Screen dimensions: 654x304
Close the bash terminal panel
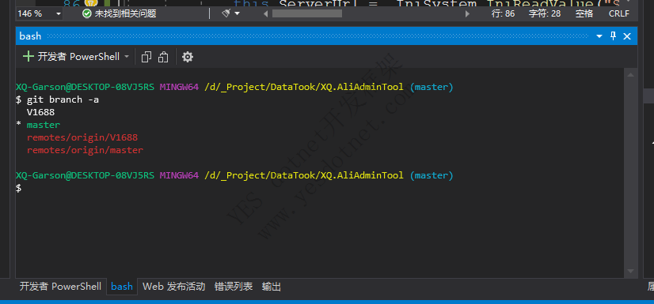(x=627, y=36)
